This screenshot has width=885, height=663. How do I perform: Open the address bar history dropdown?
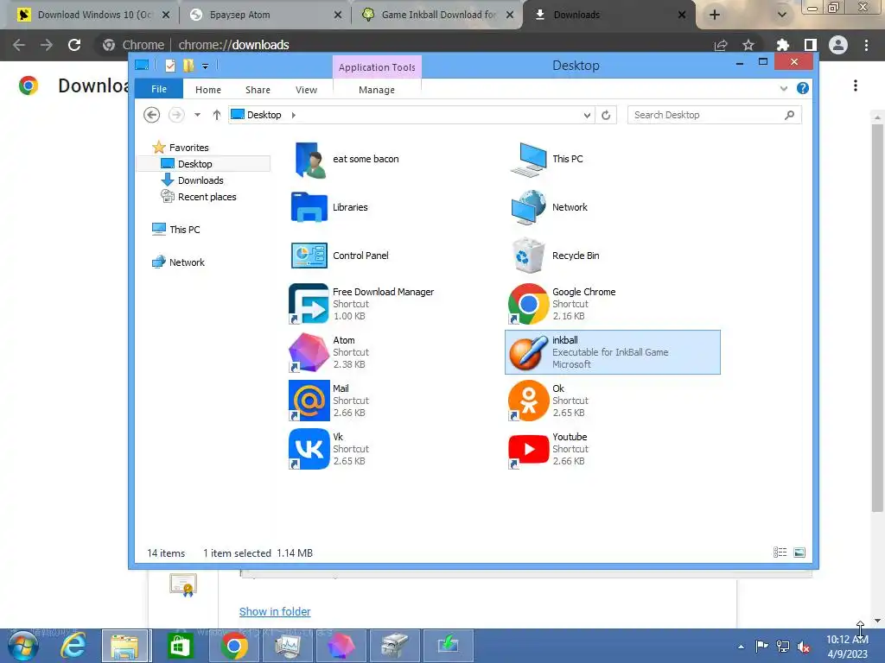click(587, 115)
